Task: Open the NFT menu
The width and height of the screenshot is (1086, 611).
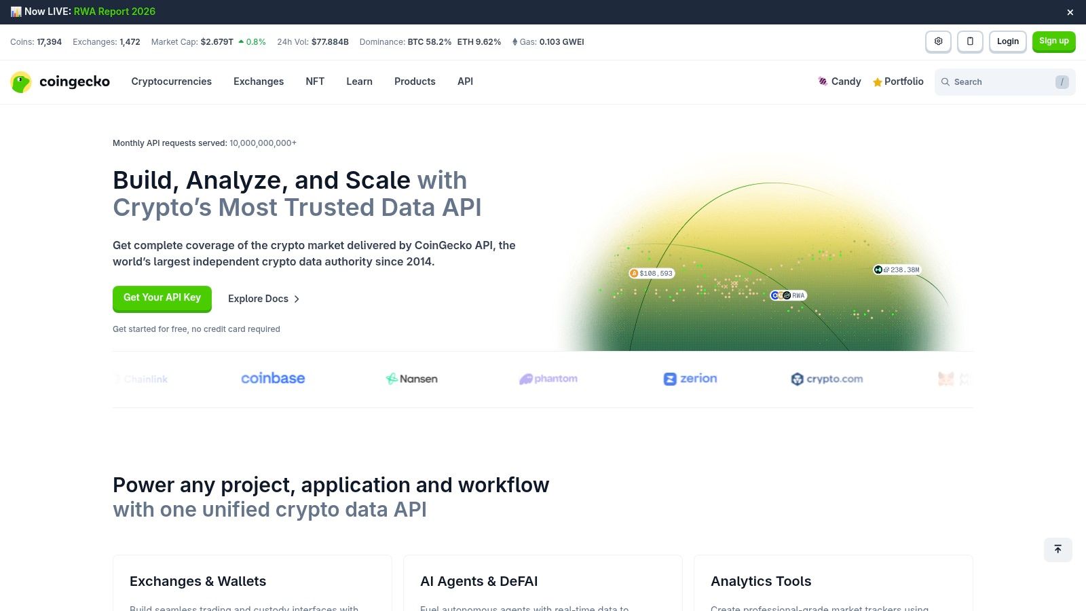Action: [x=315, y=81]
